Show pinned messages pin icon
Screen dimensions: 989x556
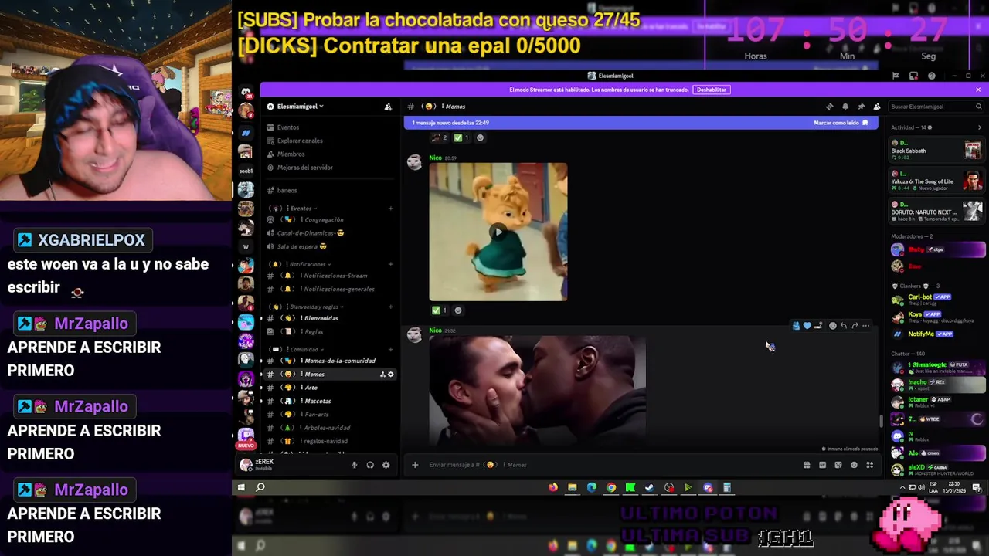pyautogui.click(x=861, y=107)
